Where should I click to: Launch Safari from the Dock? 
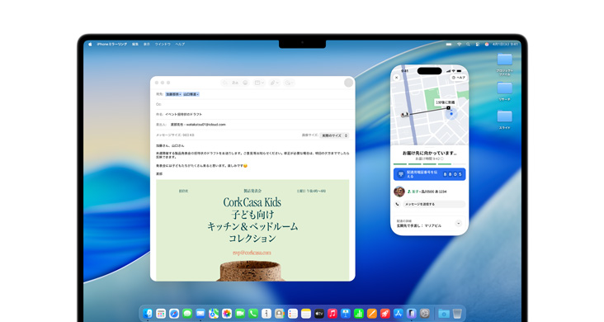174,314
